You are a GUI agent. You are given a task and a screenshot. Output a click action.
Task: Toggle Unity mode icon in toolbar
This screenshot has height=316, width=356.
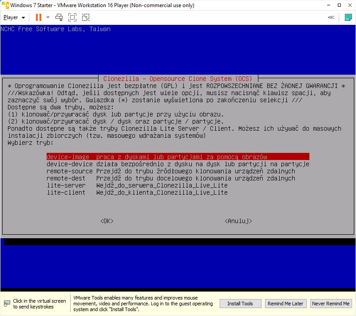point(86,17)
